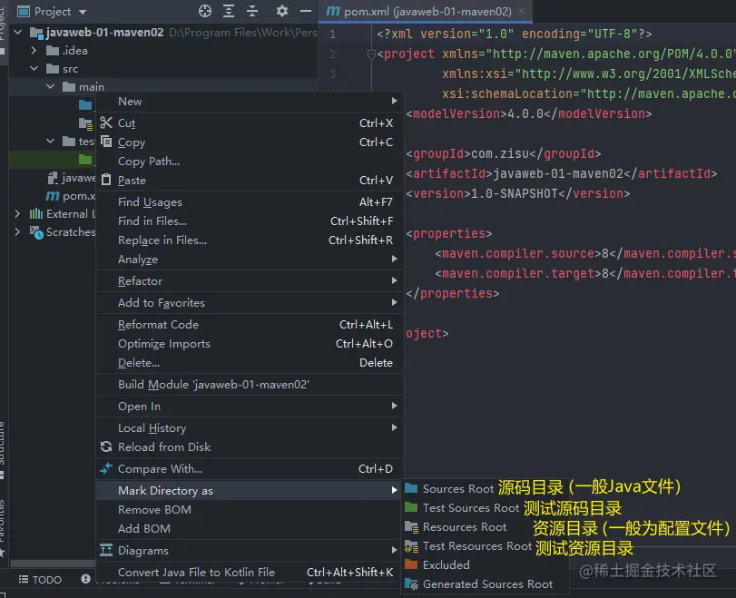Choose Delete... from context menu
The image size is (736, 598).
point(250,362)
